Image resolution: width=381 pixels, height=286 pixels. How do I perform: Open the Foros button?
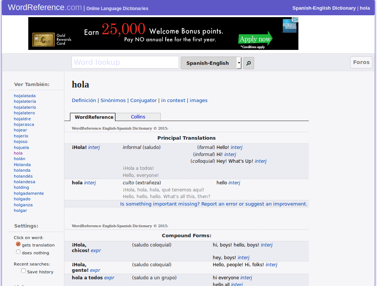pos(361,62)
